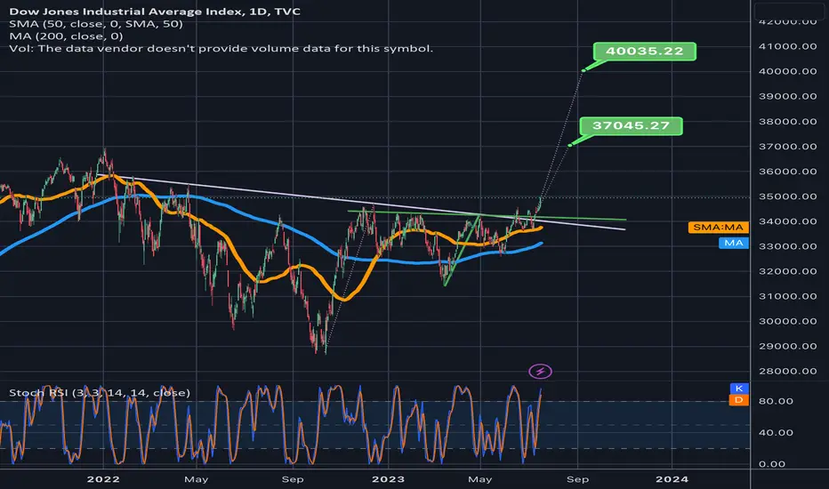This screenshot has height=489, width=829.
Task: Select the MA (200, close, 0) legend
Action: click(66, 36)
